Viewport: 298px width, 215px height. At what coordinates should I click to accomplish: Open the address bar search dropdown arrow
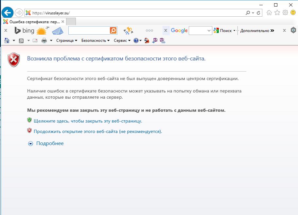[x=253, y=13]
